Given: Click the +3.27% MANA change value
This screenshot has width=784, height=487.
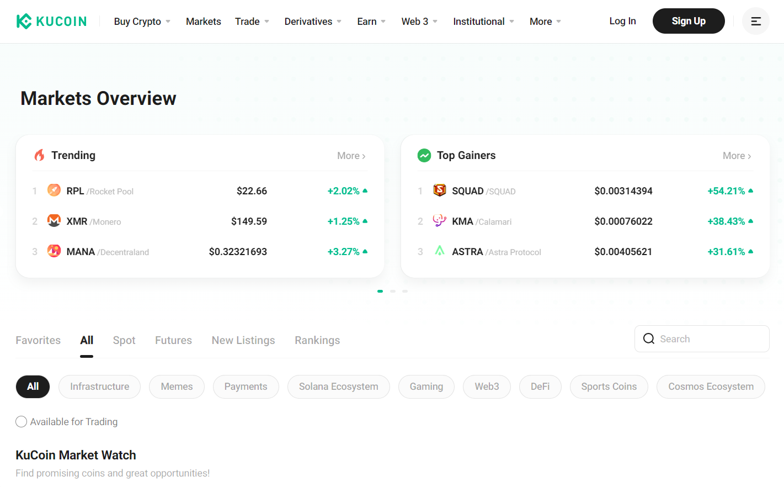Looking at the screenshot, I should pos(343,252).
